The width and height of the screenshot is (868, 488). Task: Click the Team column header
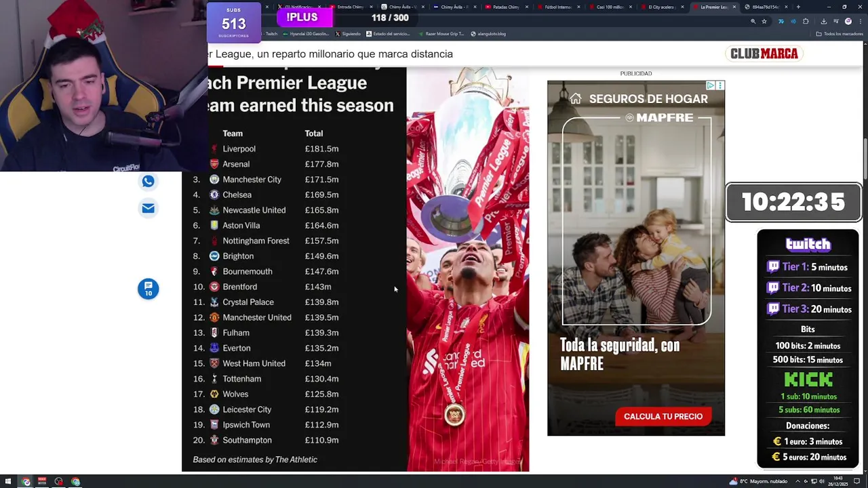coord(233,134)
